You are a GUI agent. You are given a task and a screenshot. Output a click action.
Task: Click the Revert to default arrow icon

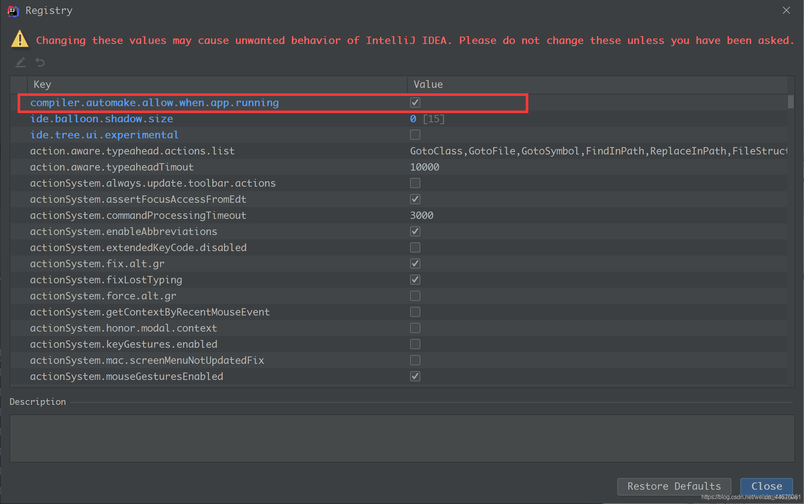point(40,62)
